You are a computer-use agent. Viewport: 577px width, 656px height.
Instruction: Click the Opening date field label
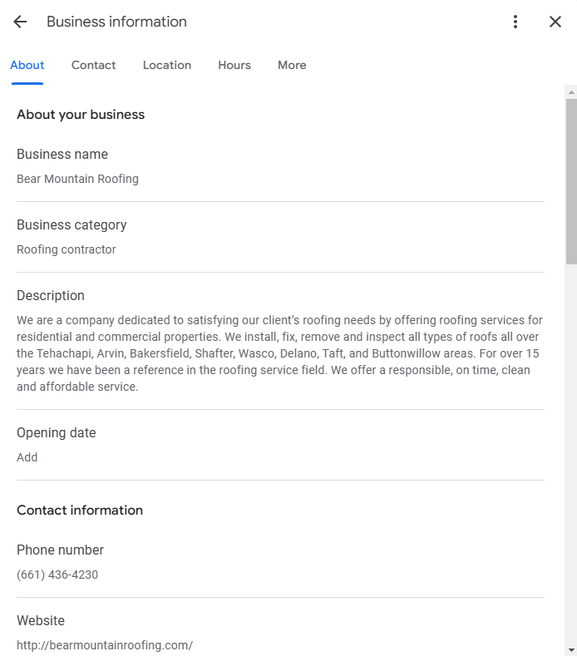[x=57, y=433]
